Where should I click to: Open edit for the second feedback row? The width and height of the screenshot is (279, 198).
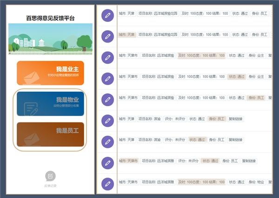pyautogui.click(x=108, y=37)
